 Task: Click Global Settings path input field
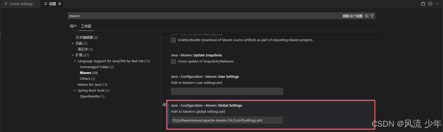pos(227,120)
